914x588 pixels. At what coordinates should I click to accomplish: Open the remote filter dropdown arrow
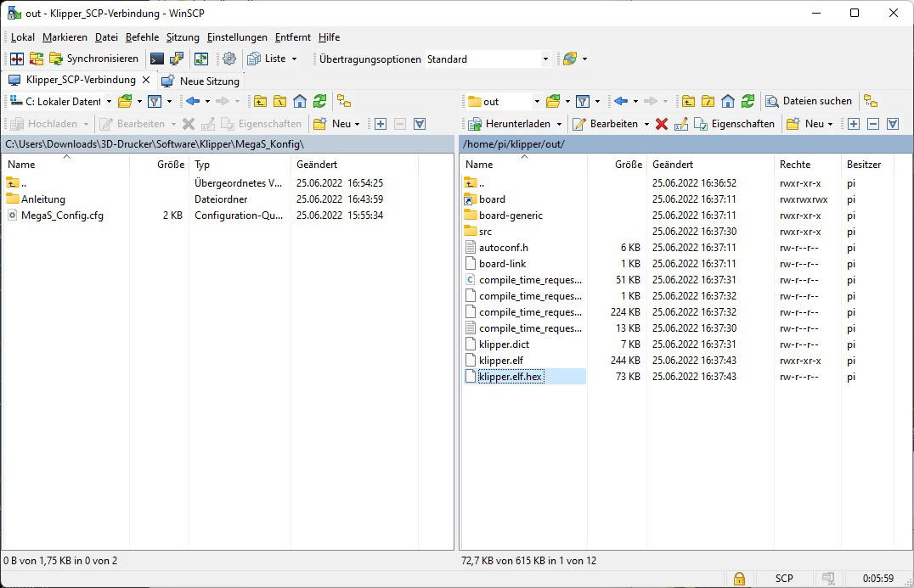[597, 101]
